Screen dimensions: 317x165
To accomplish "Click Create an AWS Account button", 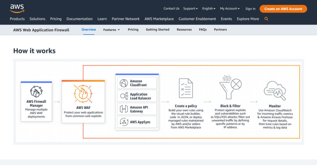I will tap(283, 9).
